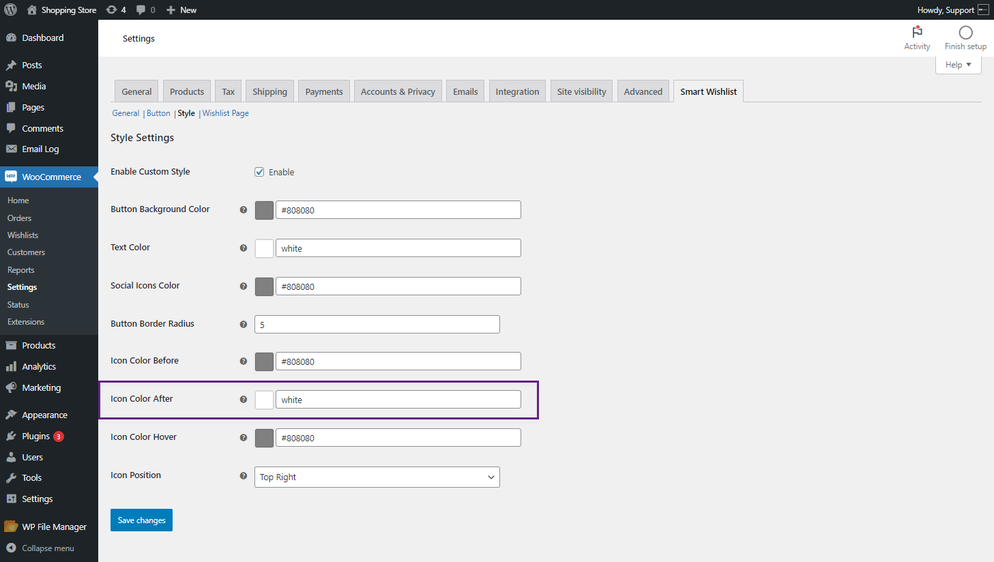Screen dimensions: 994x562
Task: Focus the Icon Color After text field
Action: pyautogui.click(x=398, y=400)
